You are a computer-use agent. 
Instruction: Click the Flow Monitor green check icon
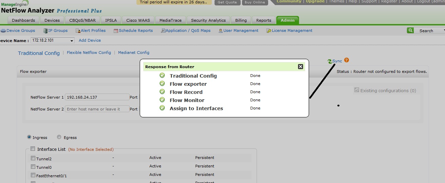tap(162, 100)
